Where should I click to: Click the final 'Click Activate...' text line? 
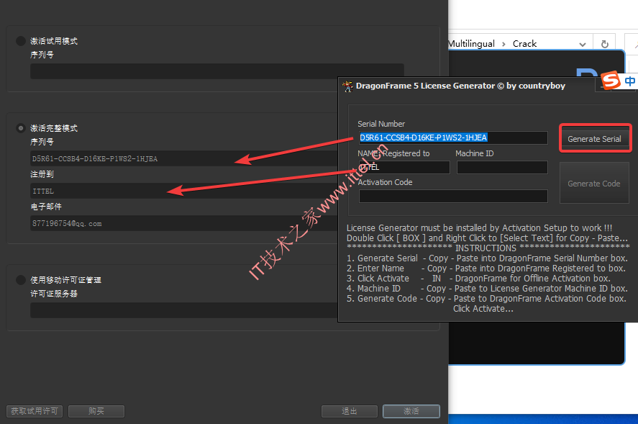coord(483,309)
